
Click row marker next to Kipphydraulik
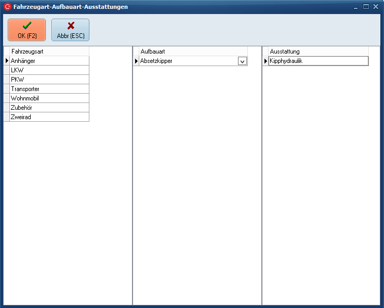point(266,61)
